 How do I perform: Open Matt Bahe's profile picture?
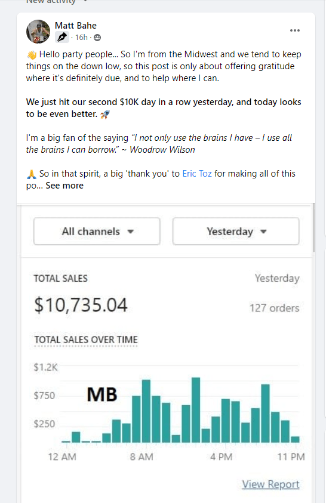pyautogui.click(x=38, y=32)
